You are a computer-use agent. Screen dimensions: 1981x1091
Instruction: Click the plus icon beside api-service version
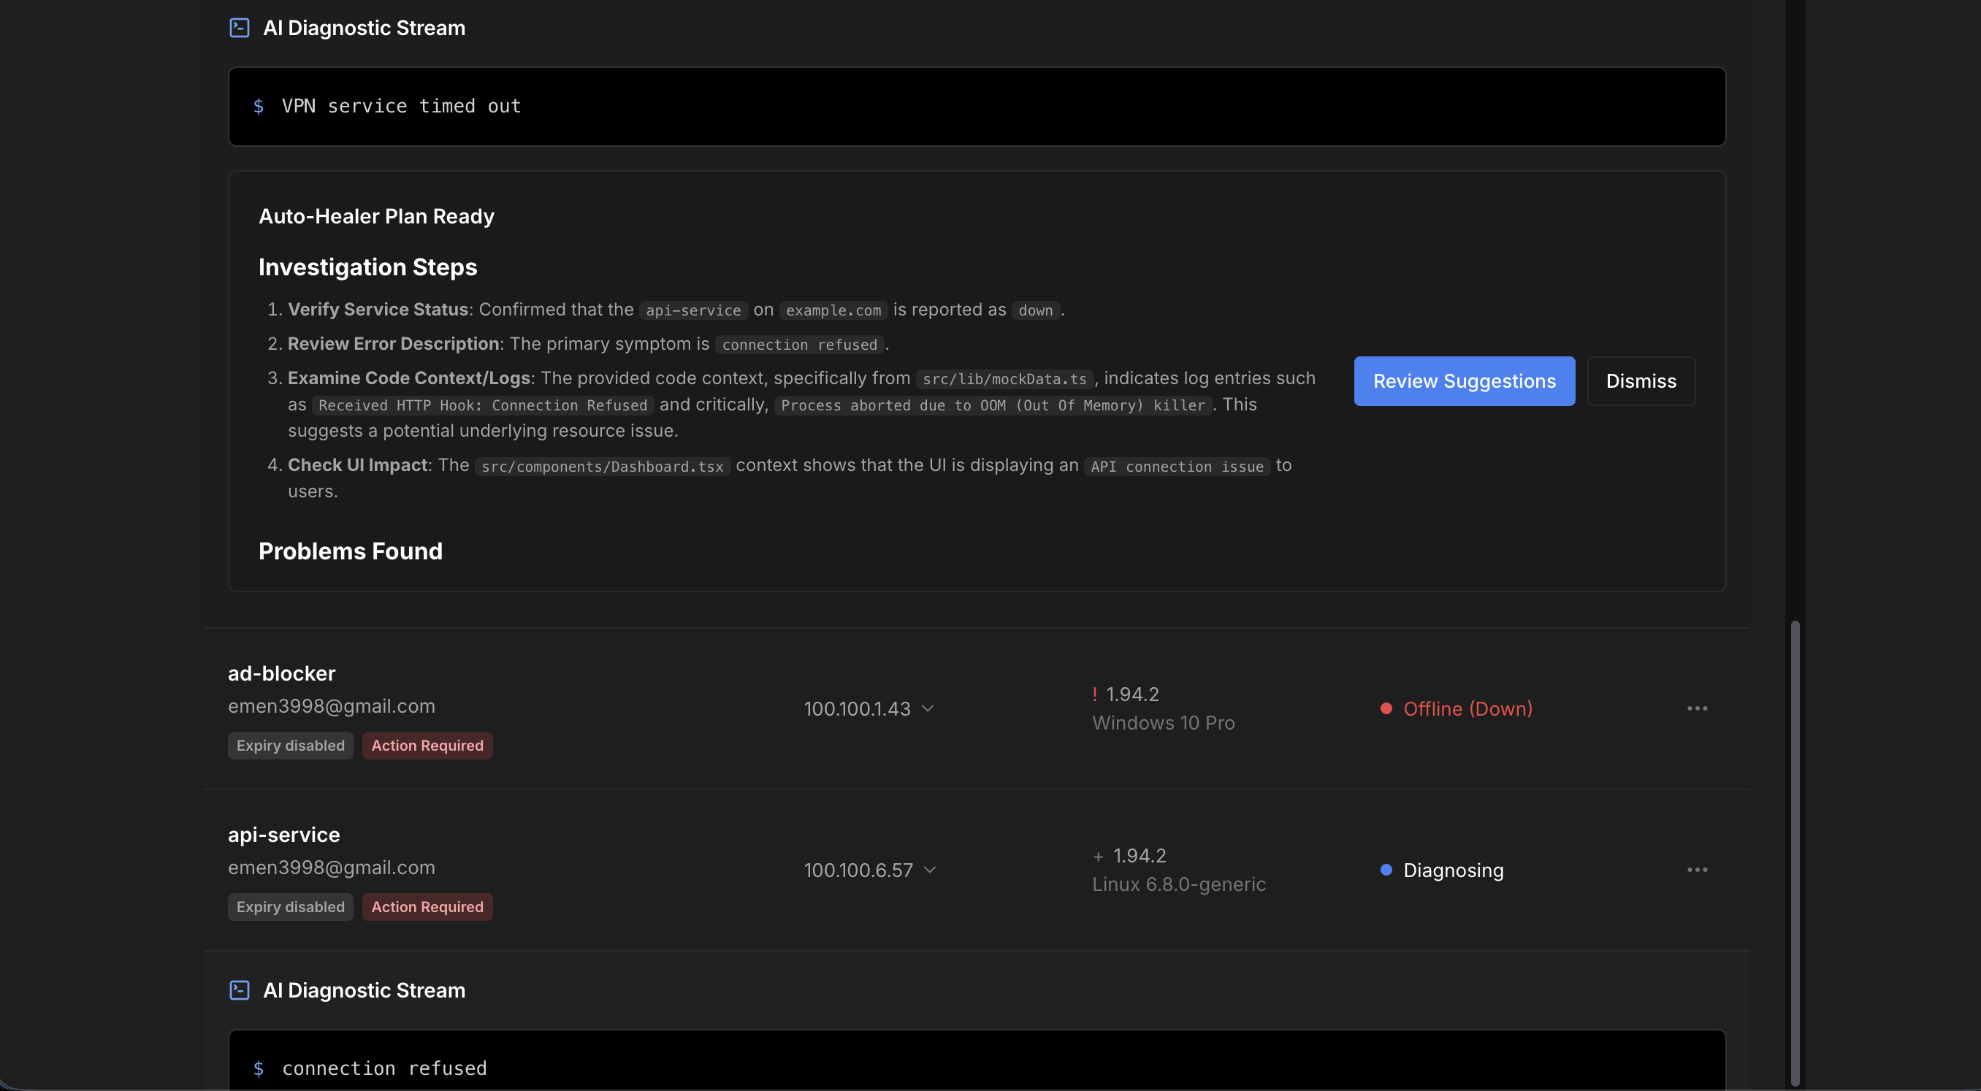point(1098,857)
